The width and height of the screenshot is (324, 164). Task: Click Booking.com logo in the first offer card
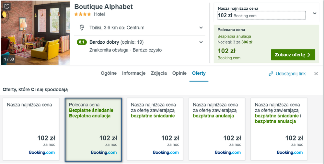[42, 152]
